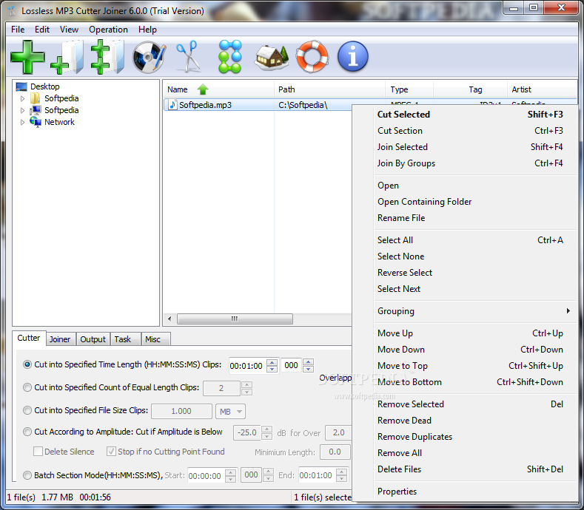The width and height of the screenshot is (584, 510).
Task: Open the MB file size unit dropdown
Action: pyautogui.click(x=240, y=412)
